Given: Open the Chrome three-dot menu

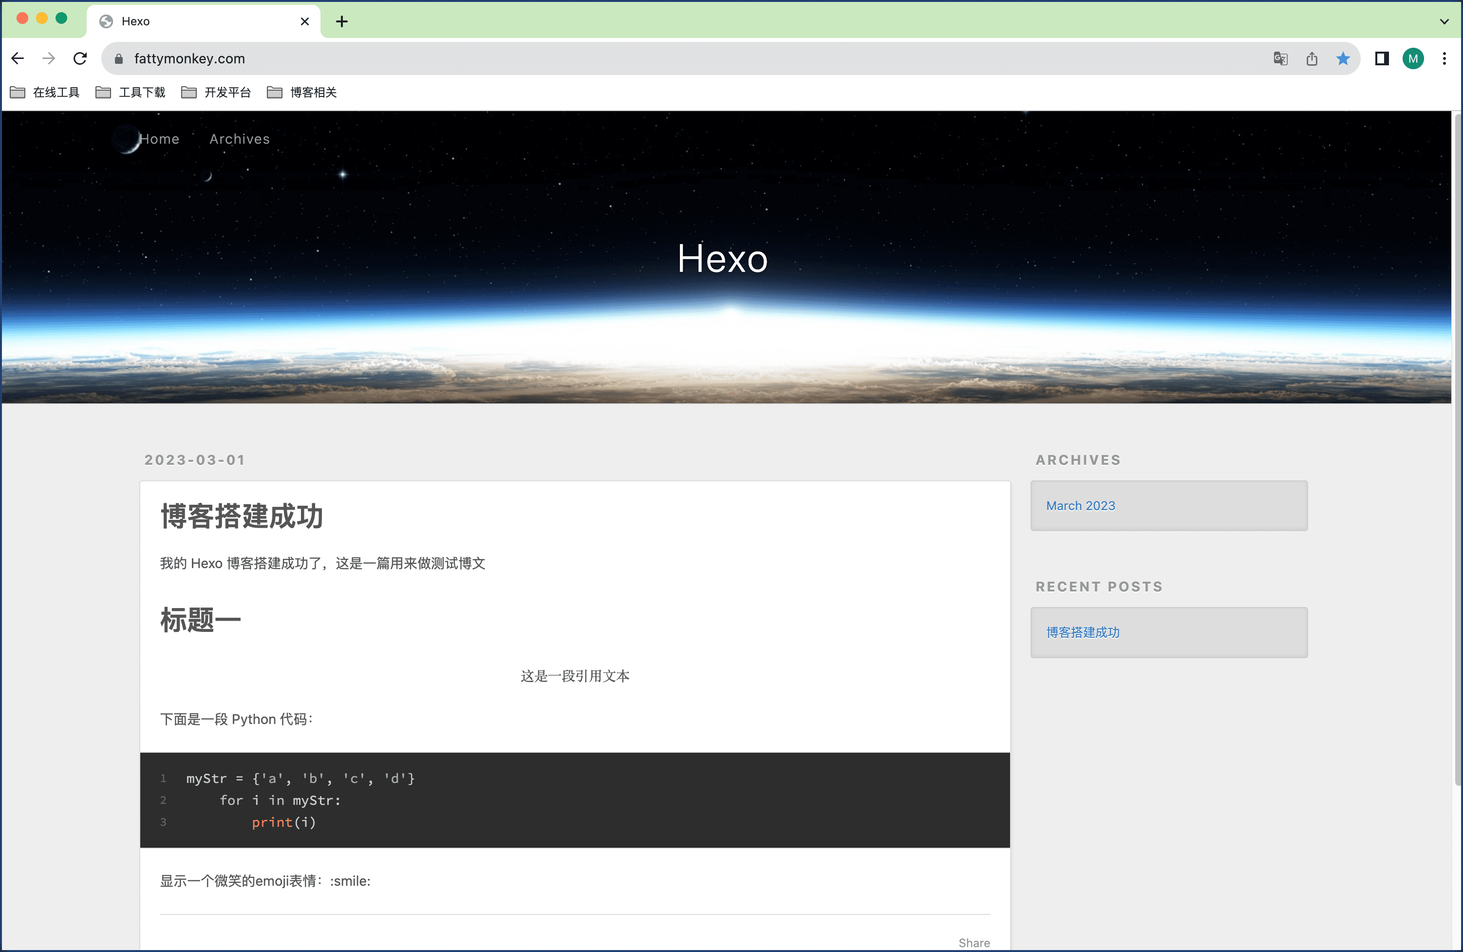Looking at the screenshot, I should [x=1444, y=58].
